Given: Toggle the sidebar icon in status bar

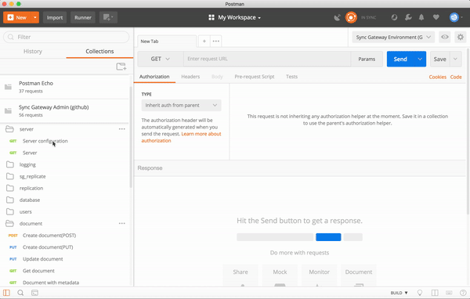Looking at the screenshot, I should coord(6,293).
